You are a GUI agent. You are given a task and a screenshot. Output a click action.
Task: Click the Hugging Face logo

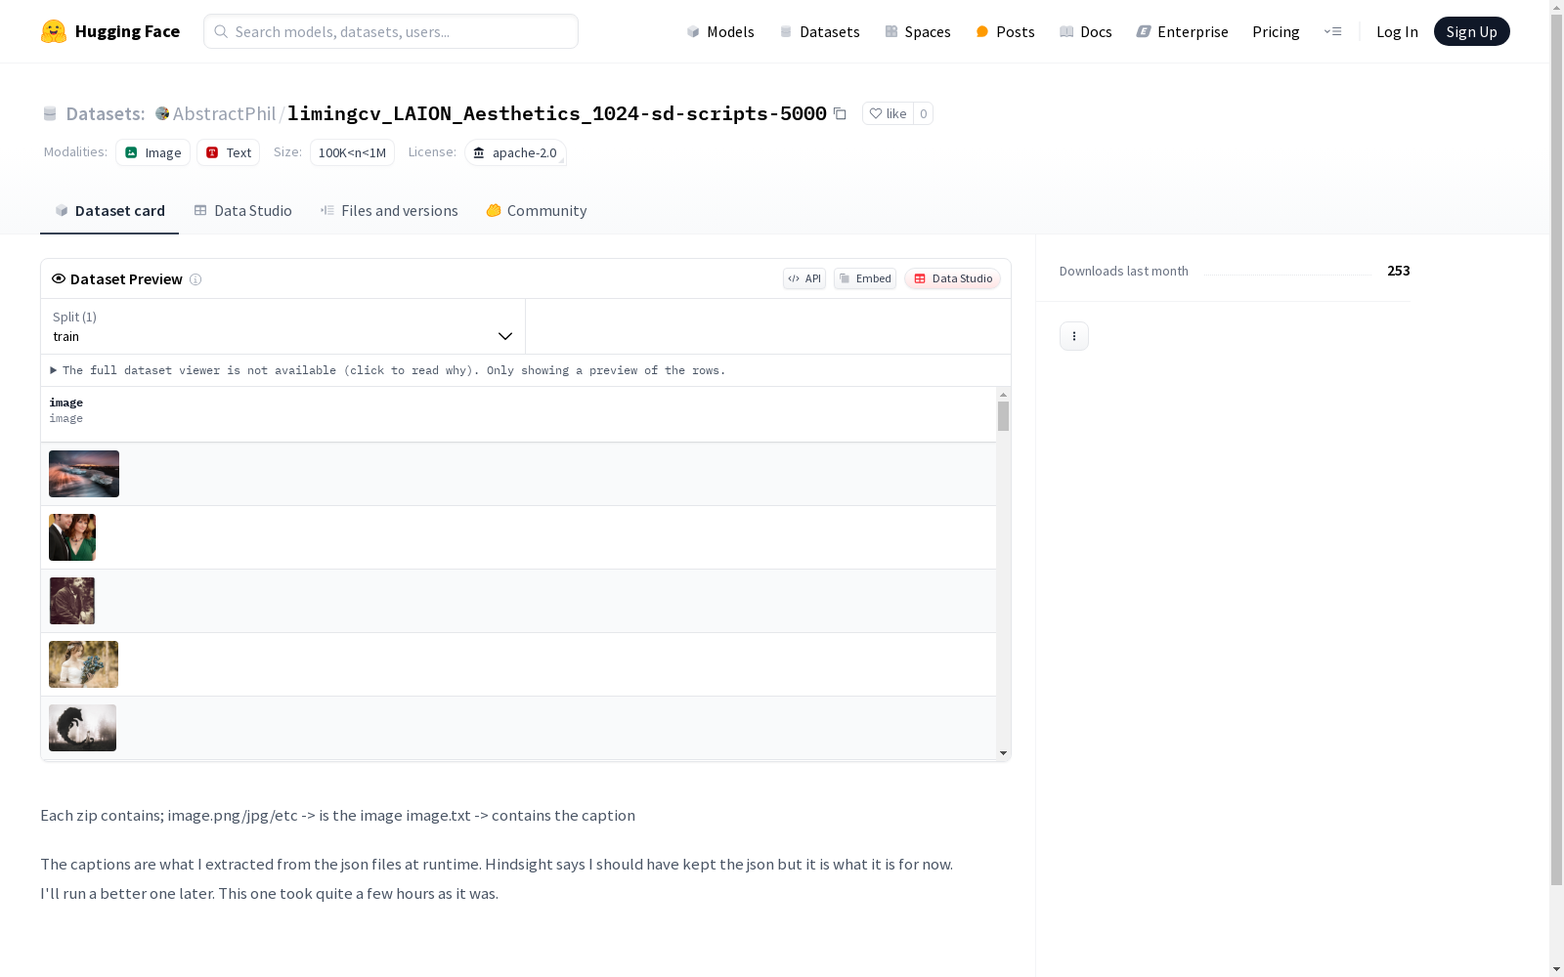[109, 31]
